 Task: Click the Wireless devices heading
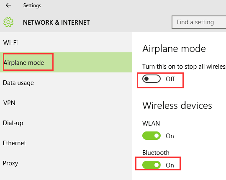tap(177, 105)
